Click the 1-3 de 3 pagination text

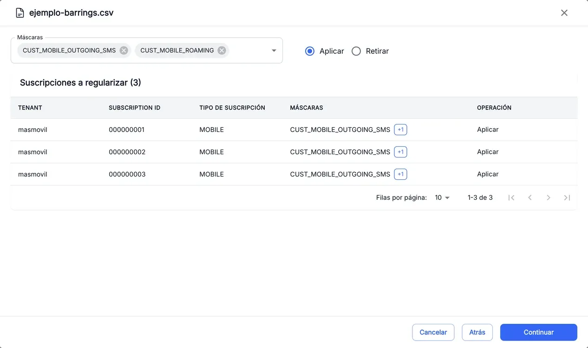[x=480, y=198]
